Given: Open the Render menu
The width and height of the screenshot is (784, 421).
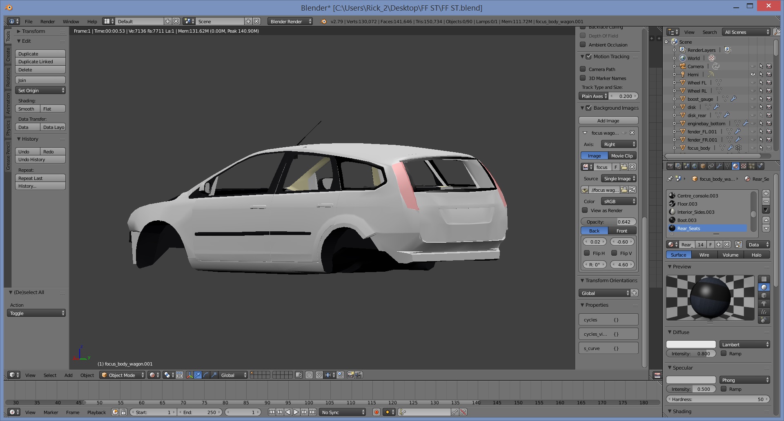Looking at the screenshot, I should click(47, 22).
